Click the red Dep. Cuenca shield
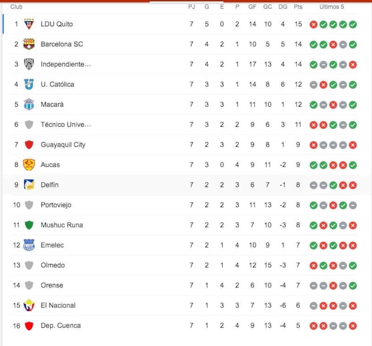The width and height of the screenshot is (372, 346). pyautogui.click(x=29, y=326)
